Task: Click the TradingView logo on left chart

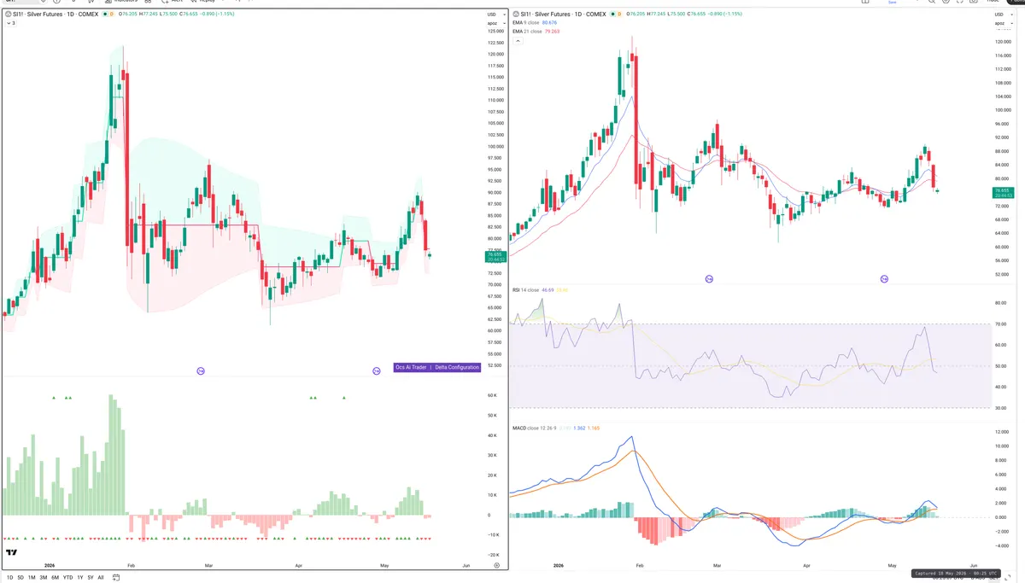Action: pos(11,553)
